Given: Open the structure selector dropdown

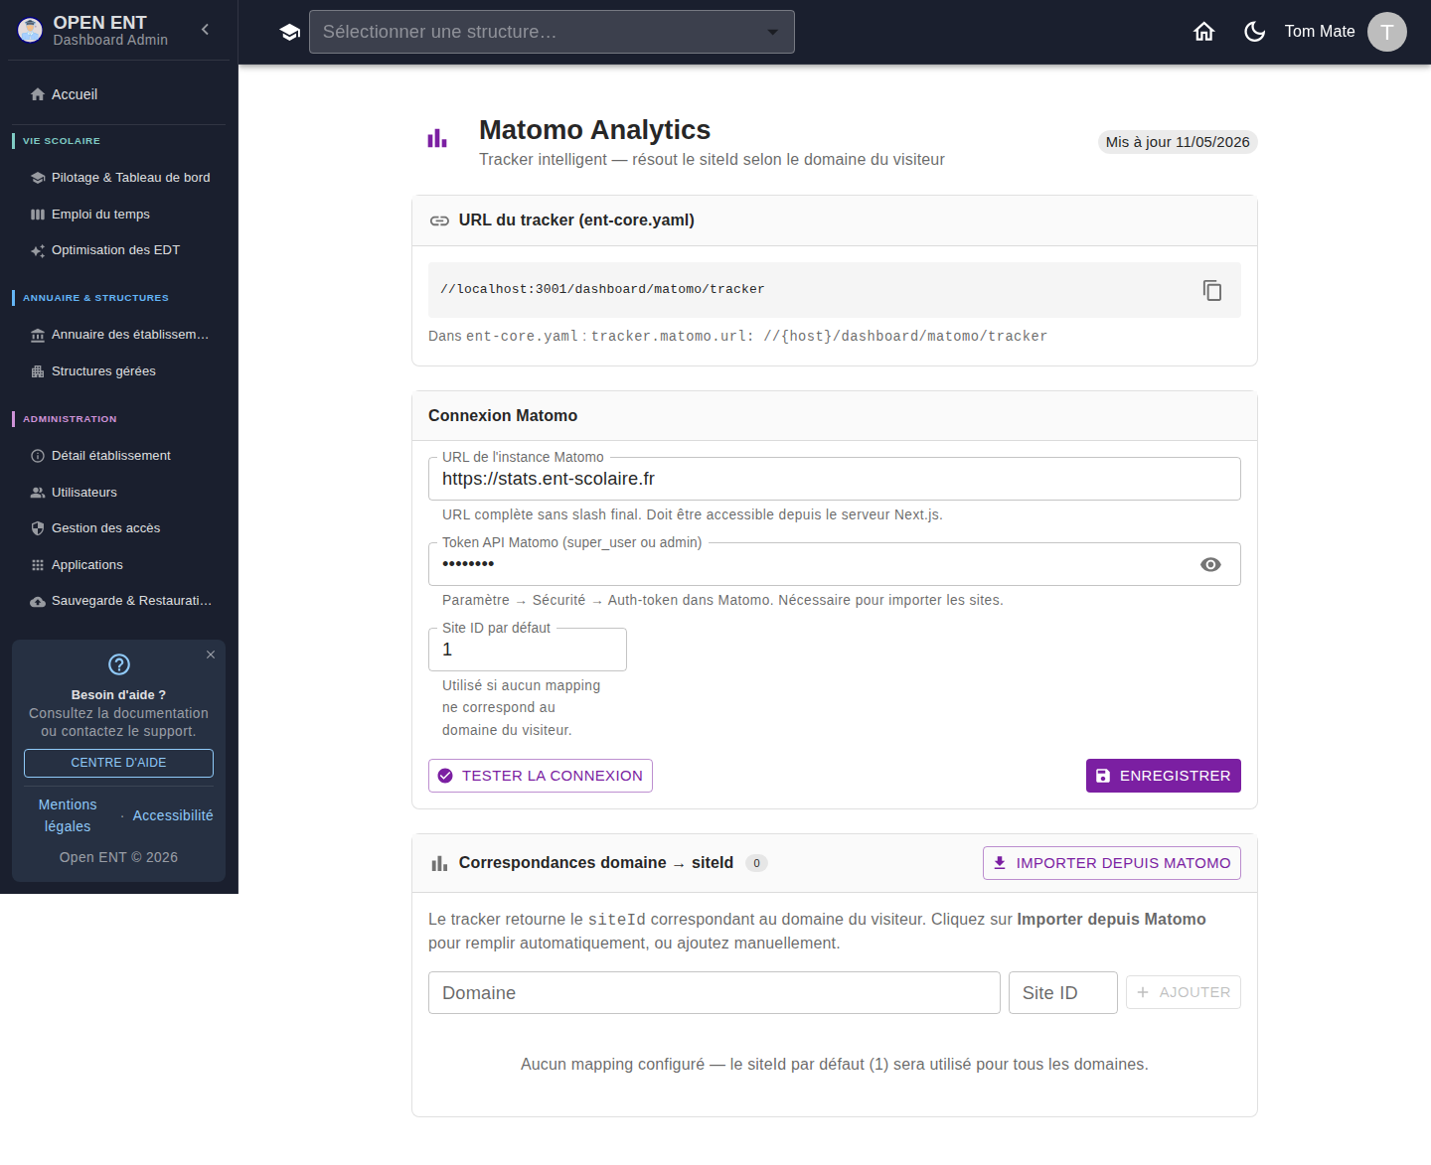Looking at the screenshot, I should pyautogui.click(x=552, y=32).
